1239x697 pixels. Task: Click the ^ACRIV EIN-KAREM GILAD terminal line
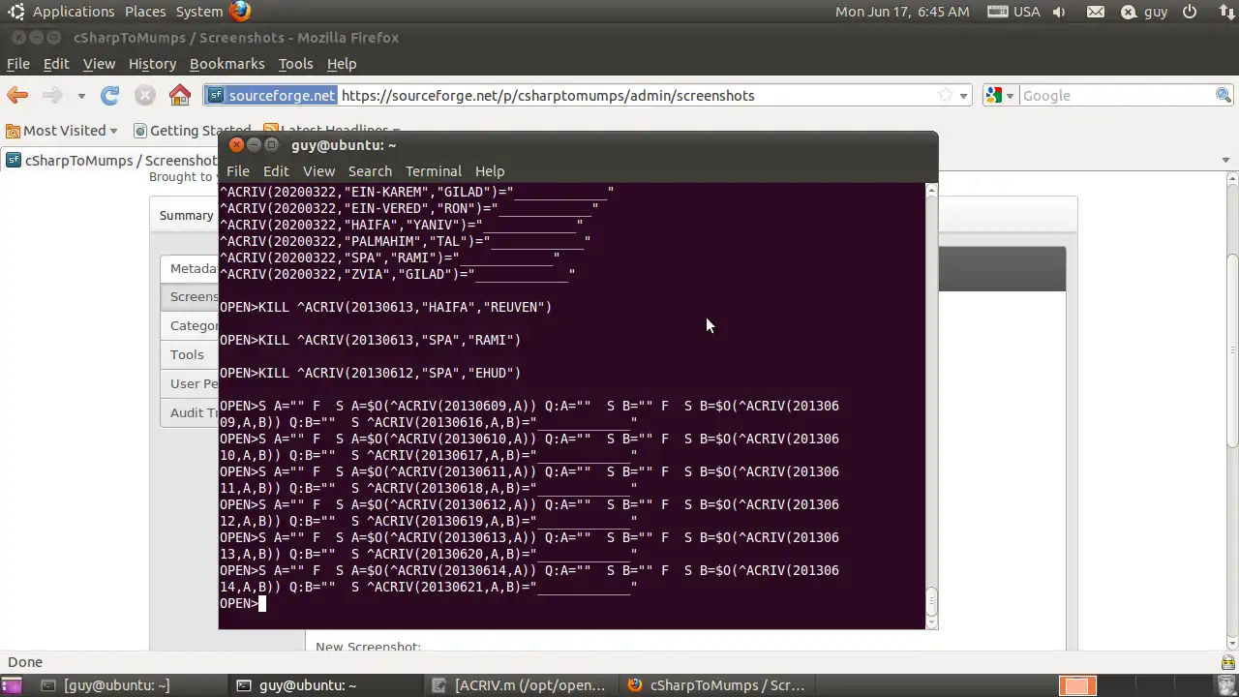pos(416,192)
